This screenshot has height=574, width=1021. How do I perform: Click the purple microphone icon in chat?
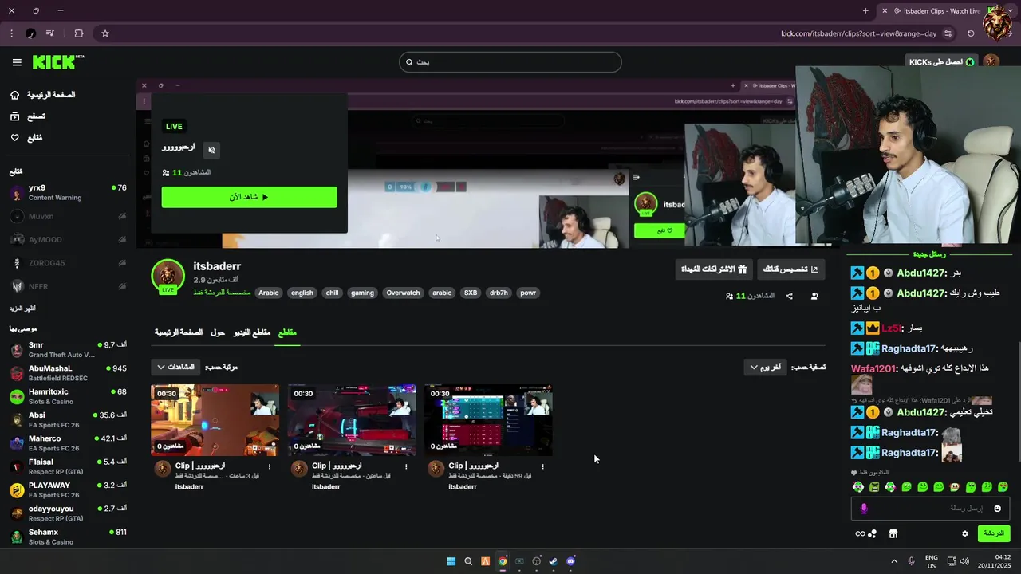click(x=864, y=509)
